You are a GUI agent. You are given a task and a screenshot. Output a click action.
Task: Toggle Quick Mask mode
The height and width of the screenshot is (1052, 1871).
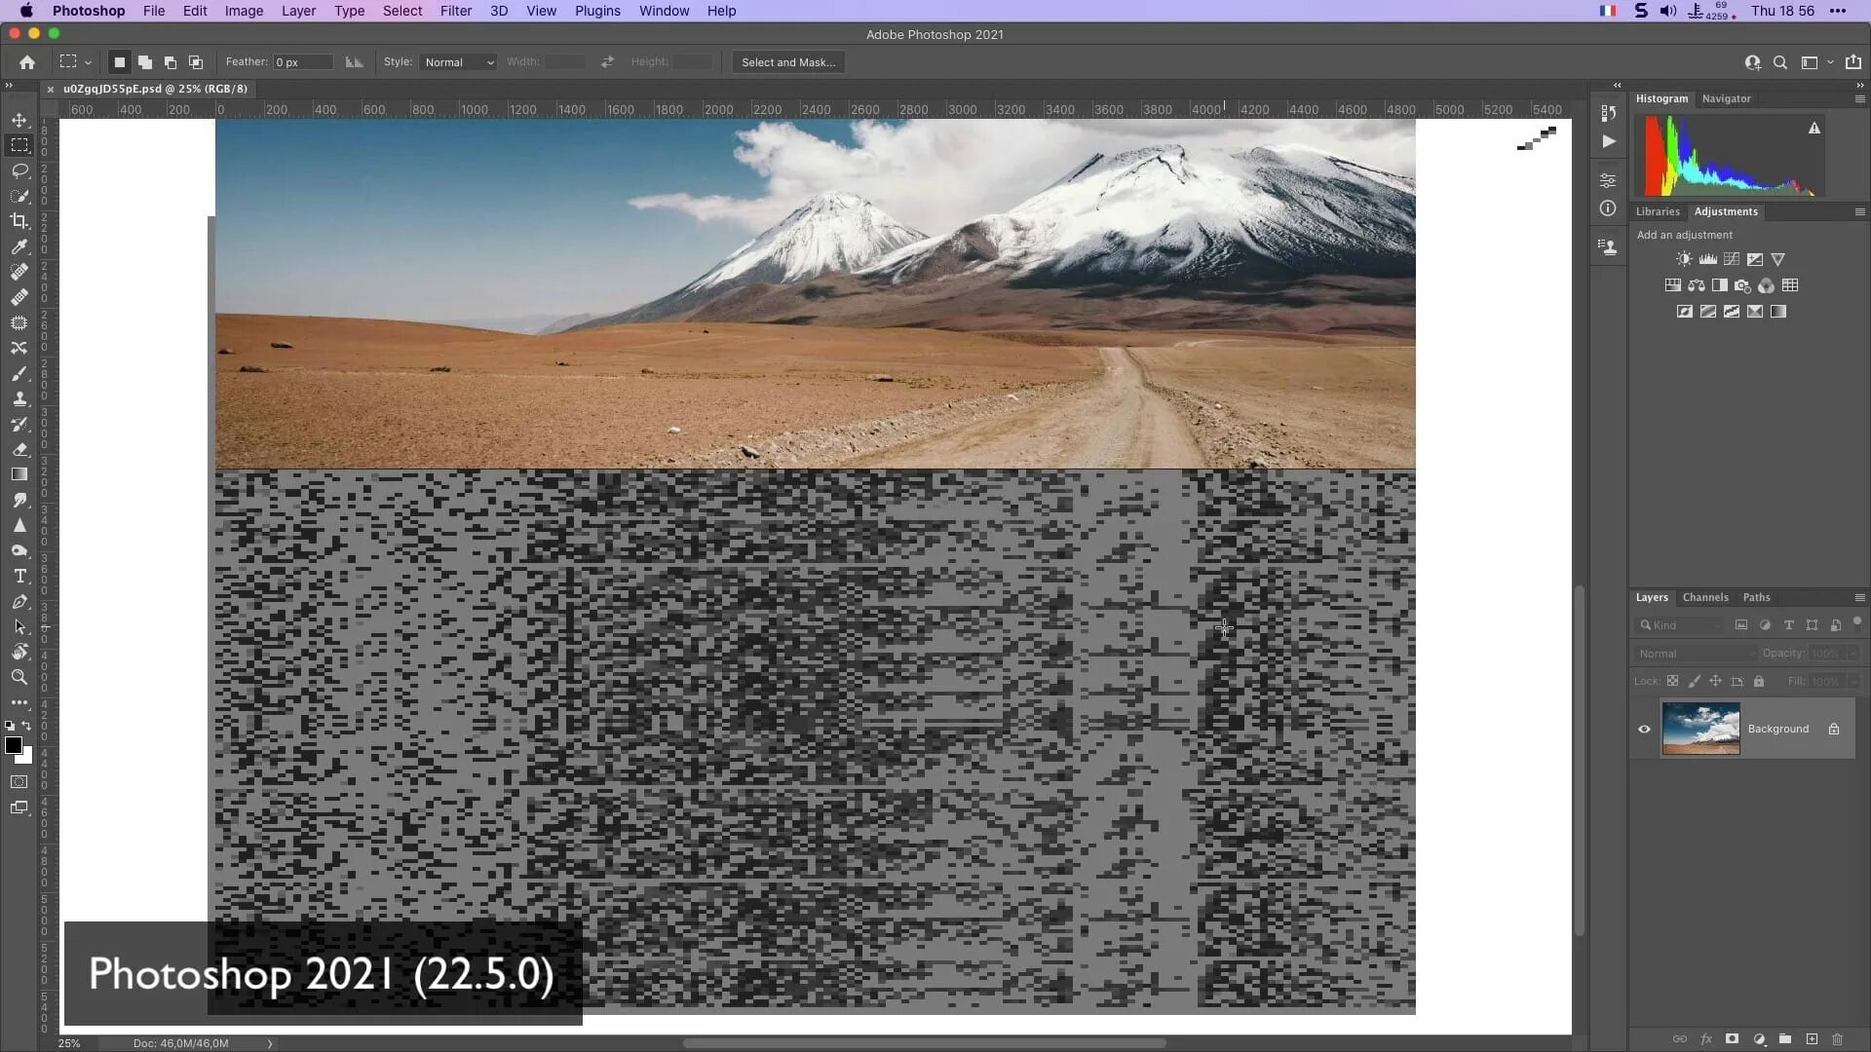19,782
